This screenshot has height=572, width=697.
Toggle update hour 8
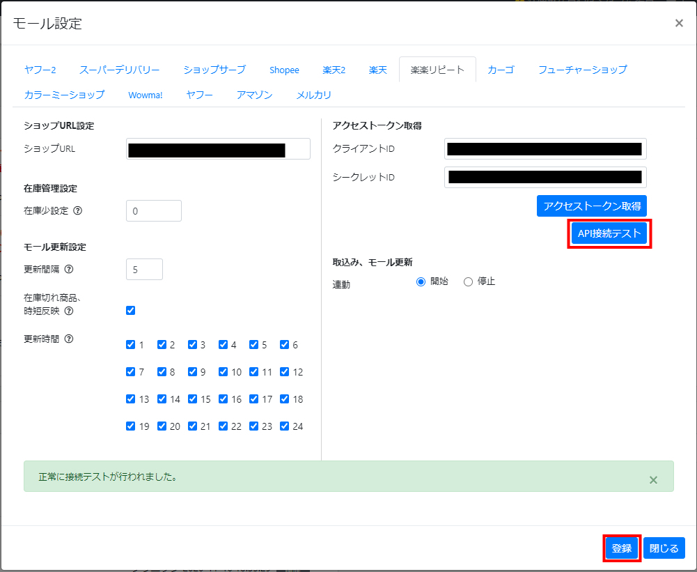click(x=162, y=372)
